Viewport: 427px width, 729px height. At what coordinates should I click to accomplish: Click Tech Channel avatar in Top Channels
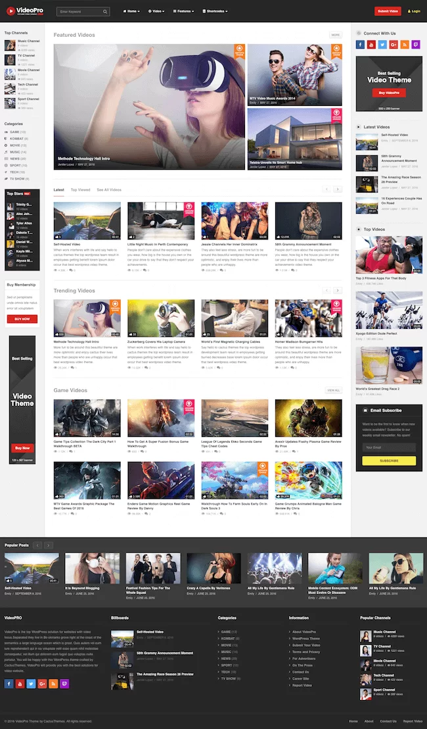[10, 88]
